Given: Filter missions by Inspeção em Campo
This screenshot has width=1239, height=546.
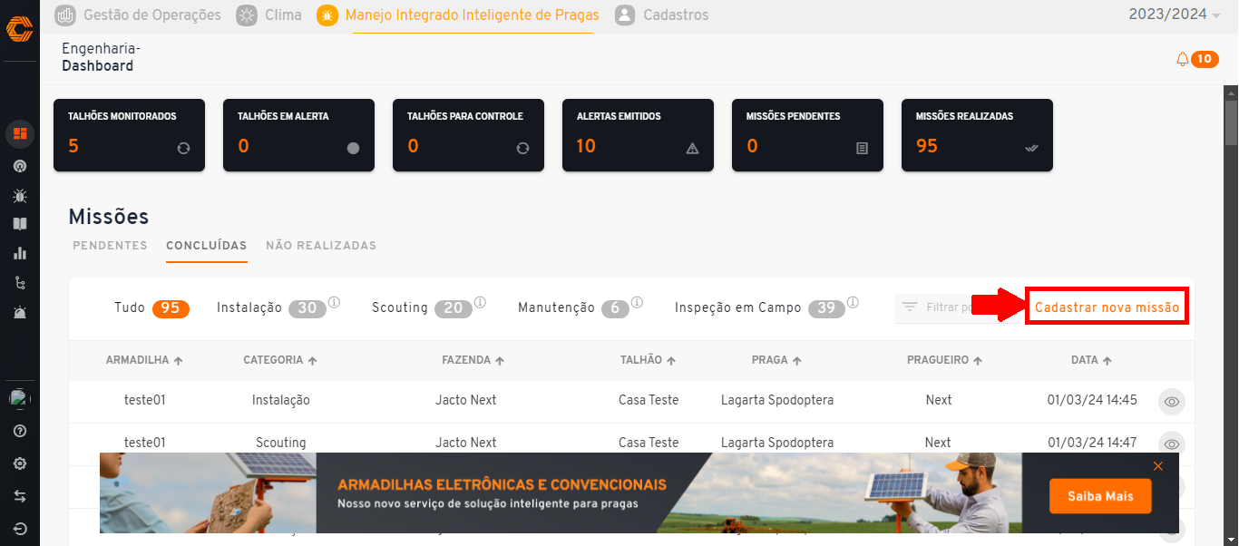Looking at the screenshot, I should pos(760,308).
